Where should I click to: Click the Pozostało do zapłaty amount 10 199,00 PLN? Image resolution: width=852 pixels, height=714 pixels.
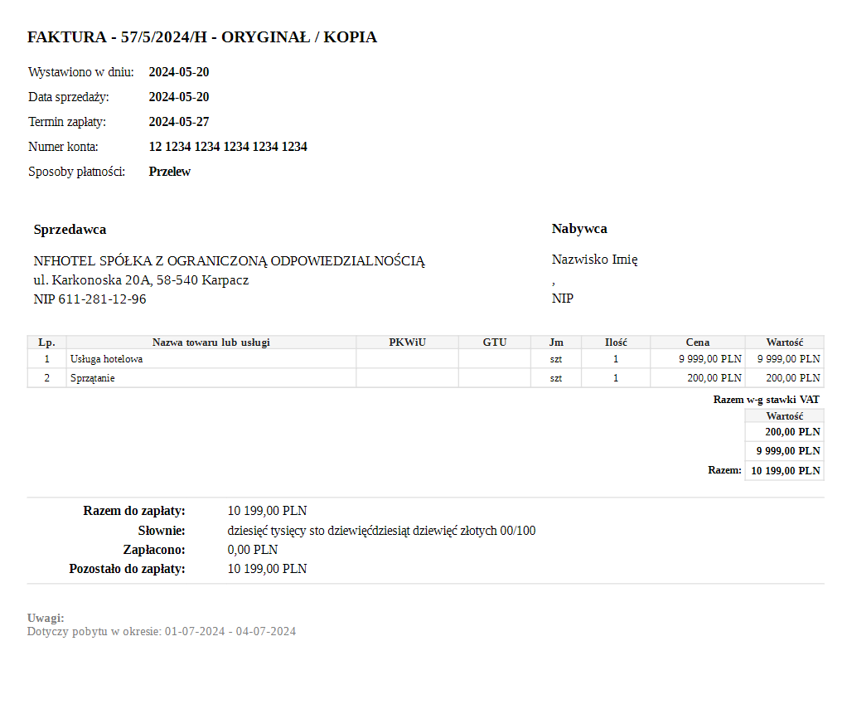268,569
